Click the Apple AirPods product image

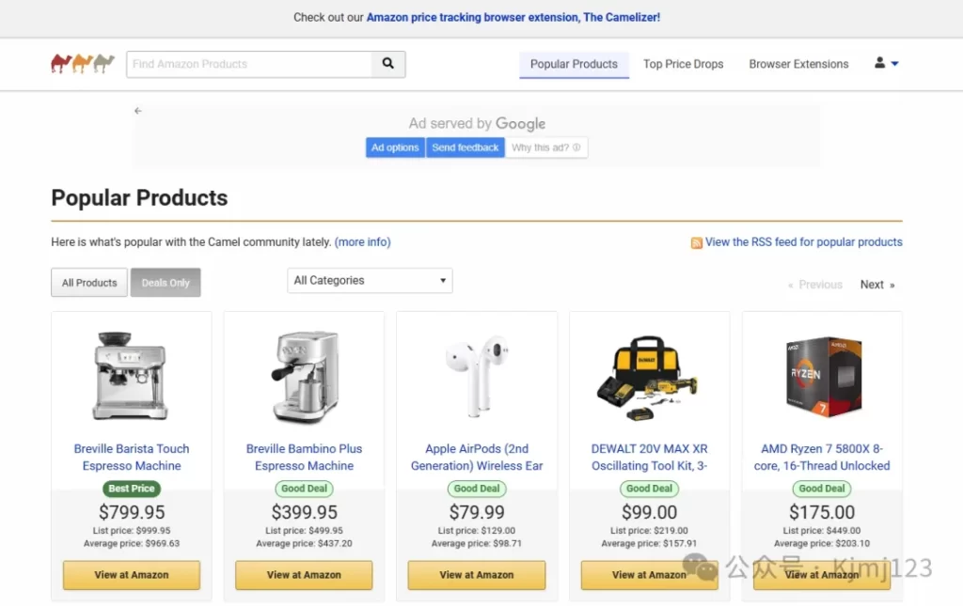477,376
